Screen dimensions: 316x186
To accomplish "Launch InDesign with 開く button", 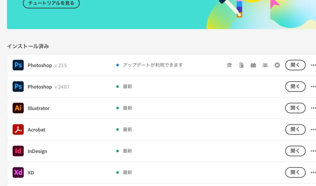I will point(295,151).
